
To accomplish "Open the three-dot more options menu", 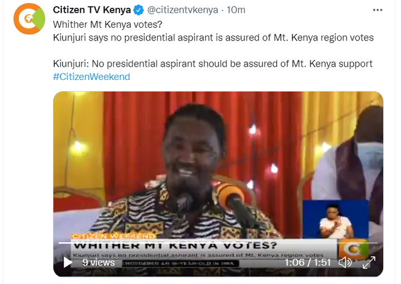I will click(x=378, y=10).
